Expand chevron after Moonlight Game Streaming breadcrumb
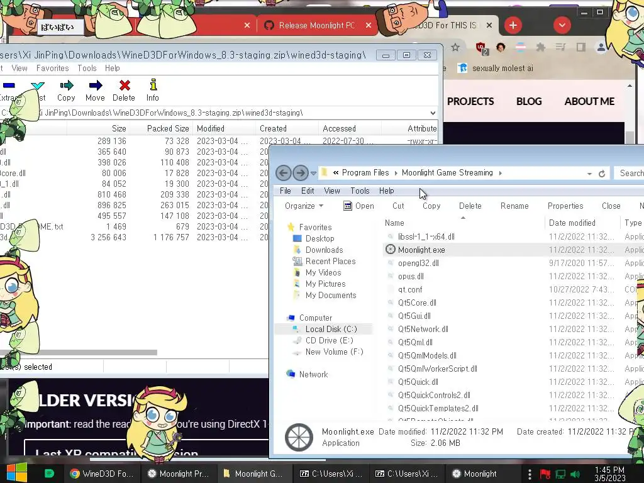 500,173
